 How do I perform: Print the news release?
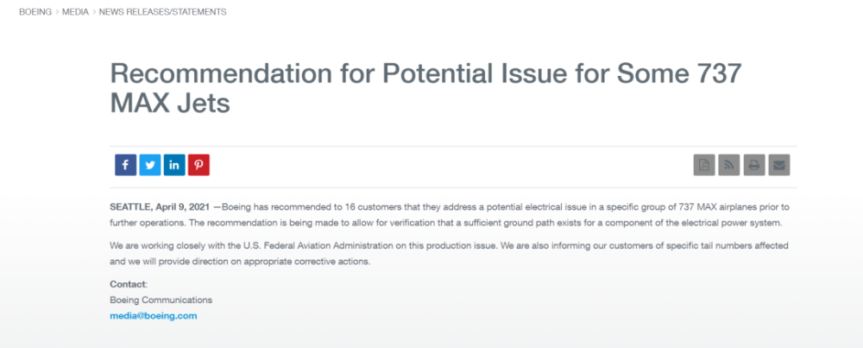[754, 165]
